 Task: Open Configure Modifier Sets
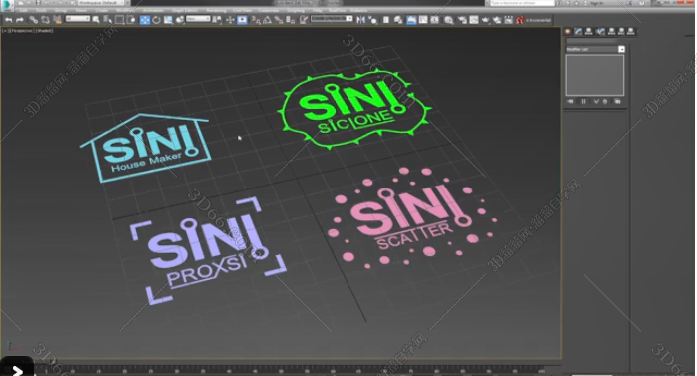point(617,101)
